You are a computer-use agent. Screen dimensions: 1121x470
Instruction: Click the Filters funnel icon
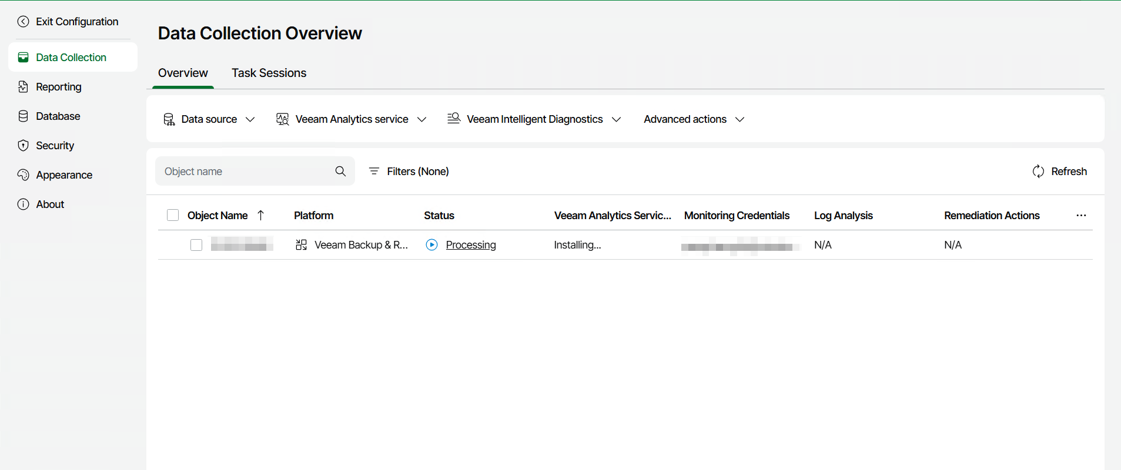pyautogui.click(x=374, y=171)
